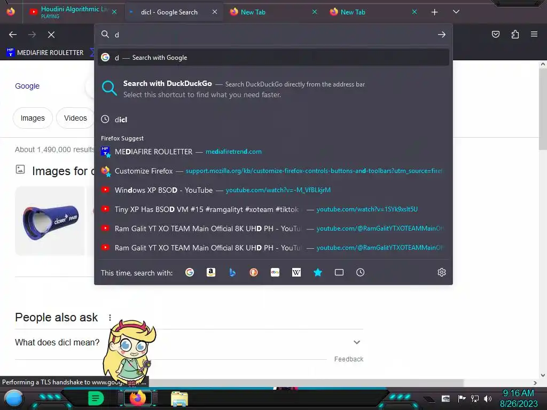Open File Explorer from taskbar
547x410 pixels.
pyautogui.click(x=179, y=399)
